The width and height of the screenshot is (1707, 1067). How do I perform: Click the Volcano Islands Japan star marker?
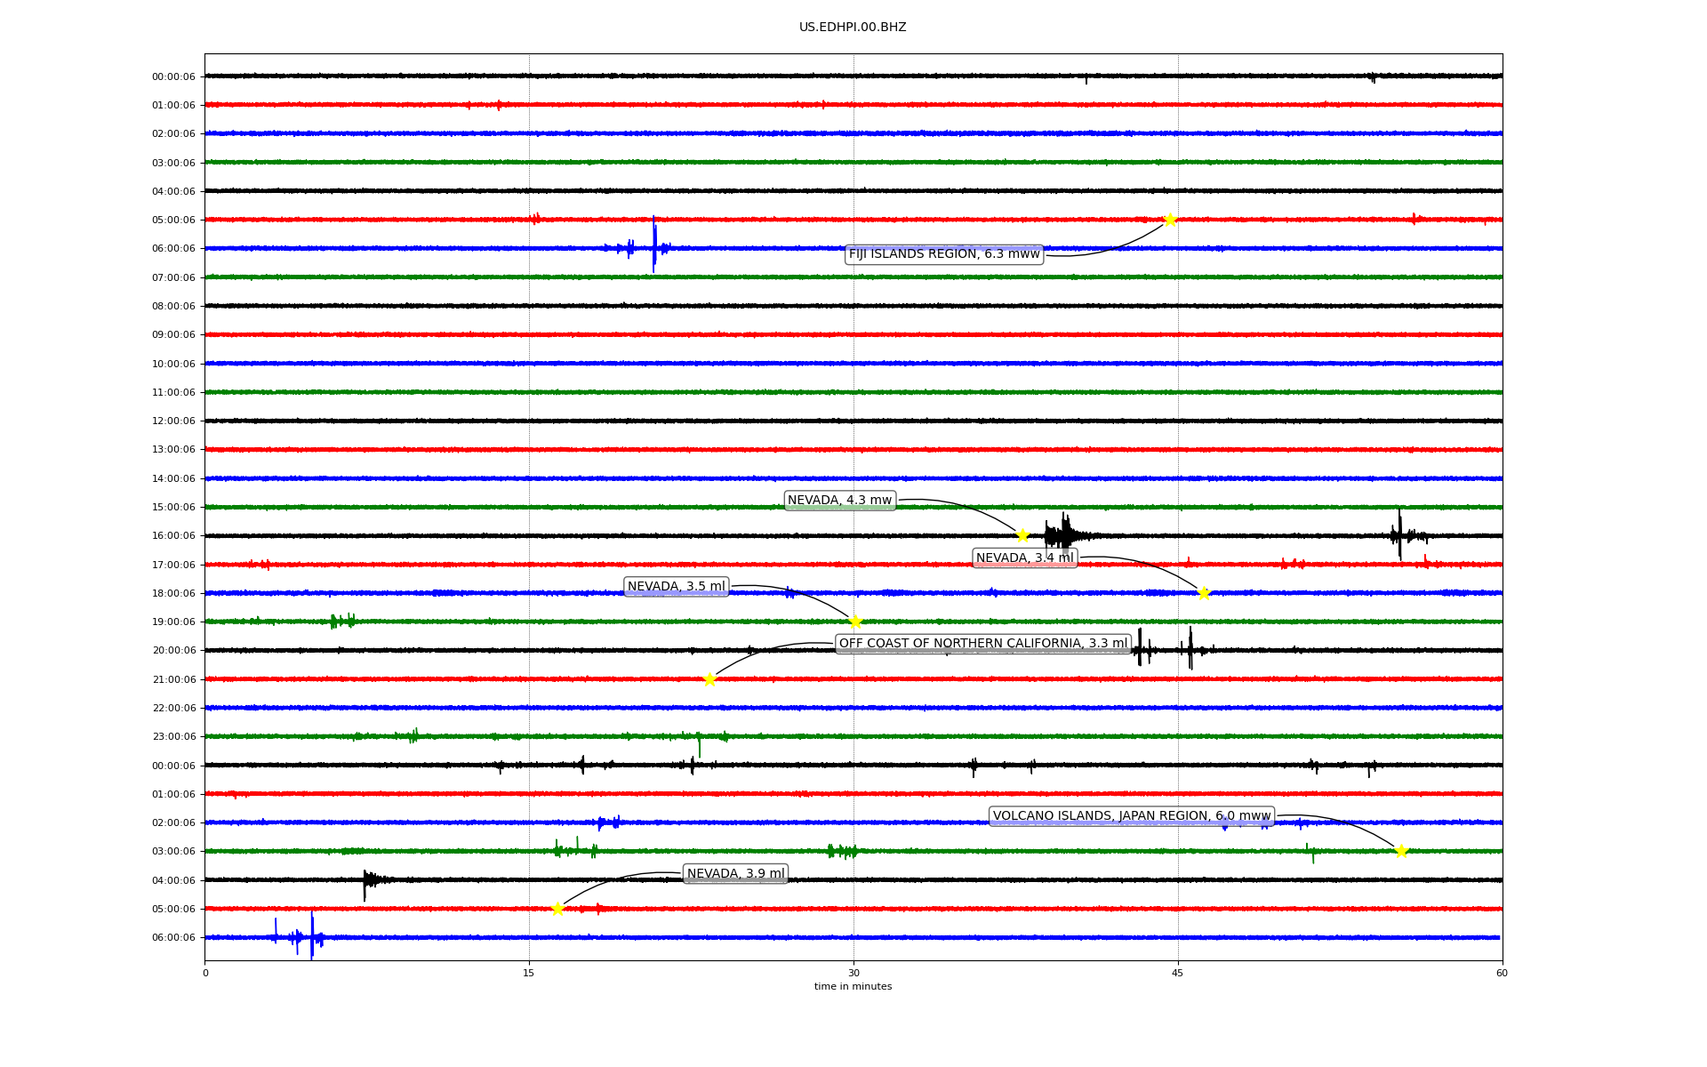tap(1401, 851)
